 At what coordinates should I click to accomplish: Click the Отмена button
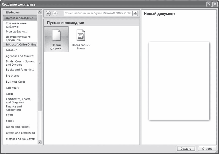point(207,149)
